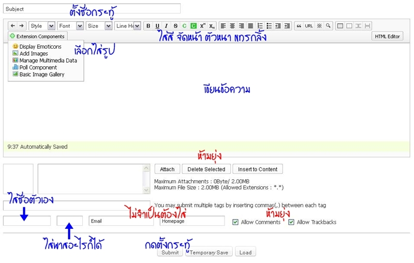414x263 pixels.
Task: Click the Submit button
Action: (170, 252)
